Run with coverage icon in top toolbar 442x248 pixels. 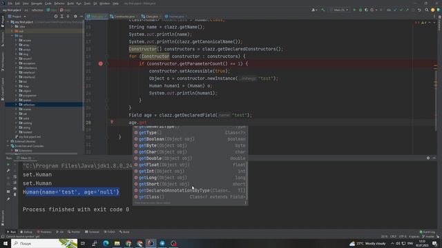366,10
